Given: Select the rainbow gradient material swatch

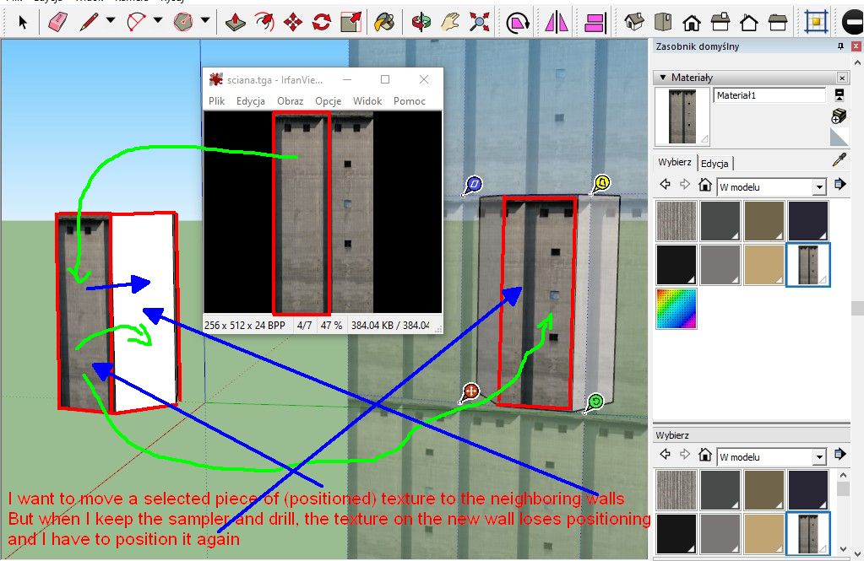Looking at the screenshot, I should [x=677, y=309].
